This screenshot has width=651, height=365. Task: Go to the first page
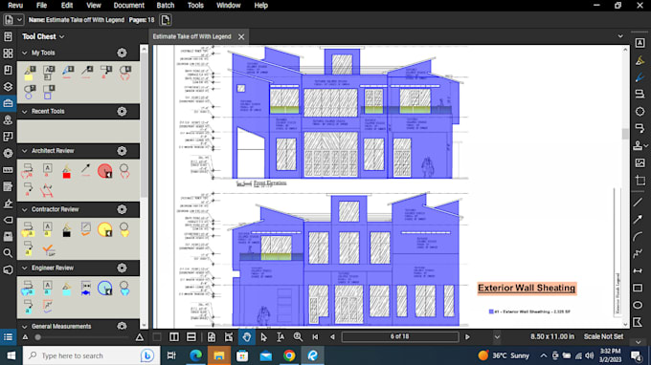coord(315,337)
